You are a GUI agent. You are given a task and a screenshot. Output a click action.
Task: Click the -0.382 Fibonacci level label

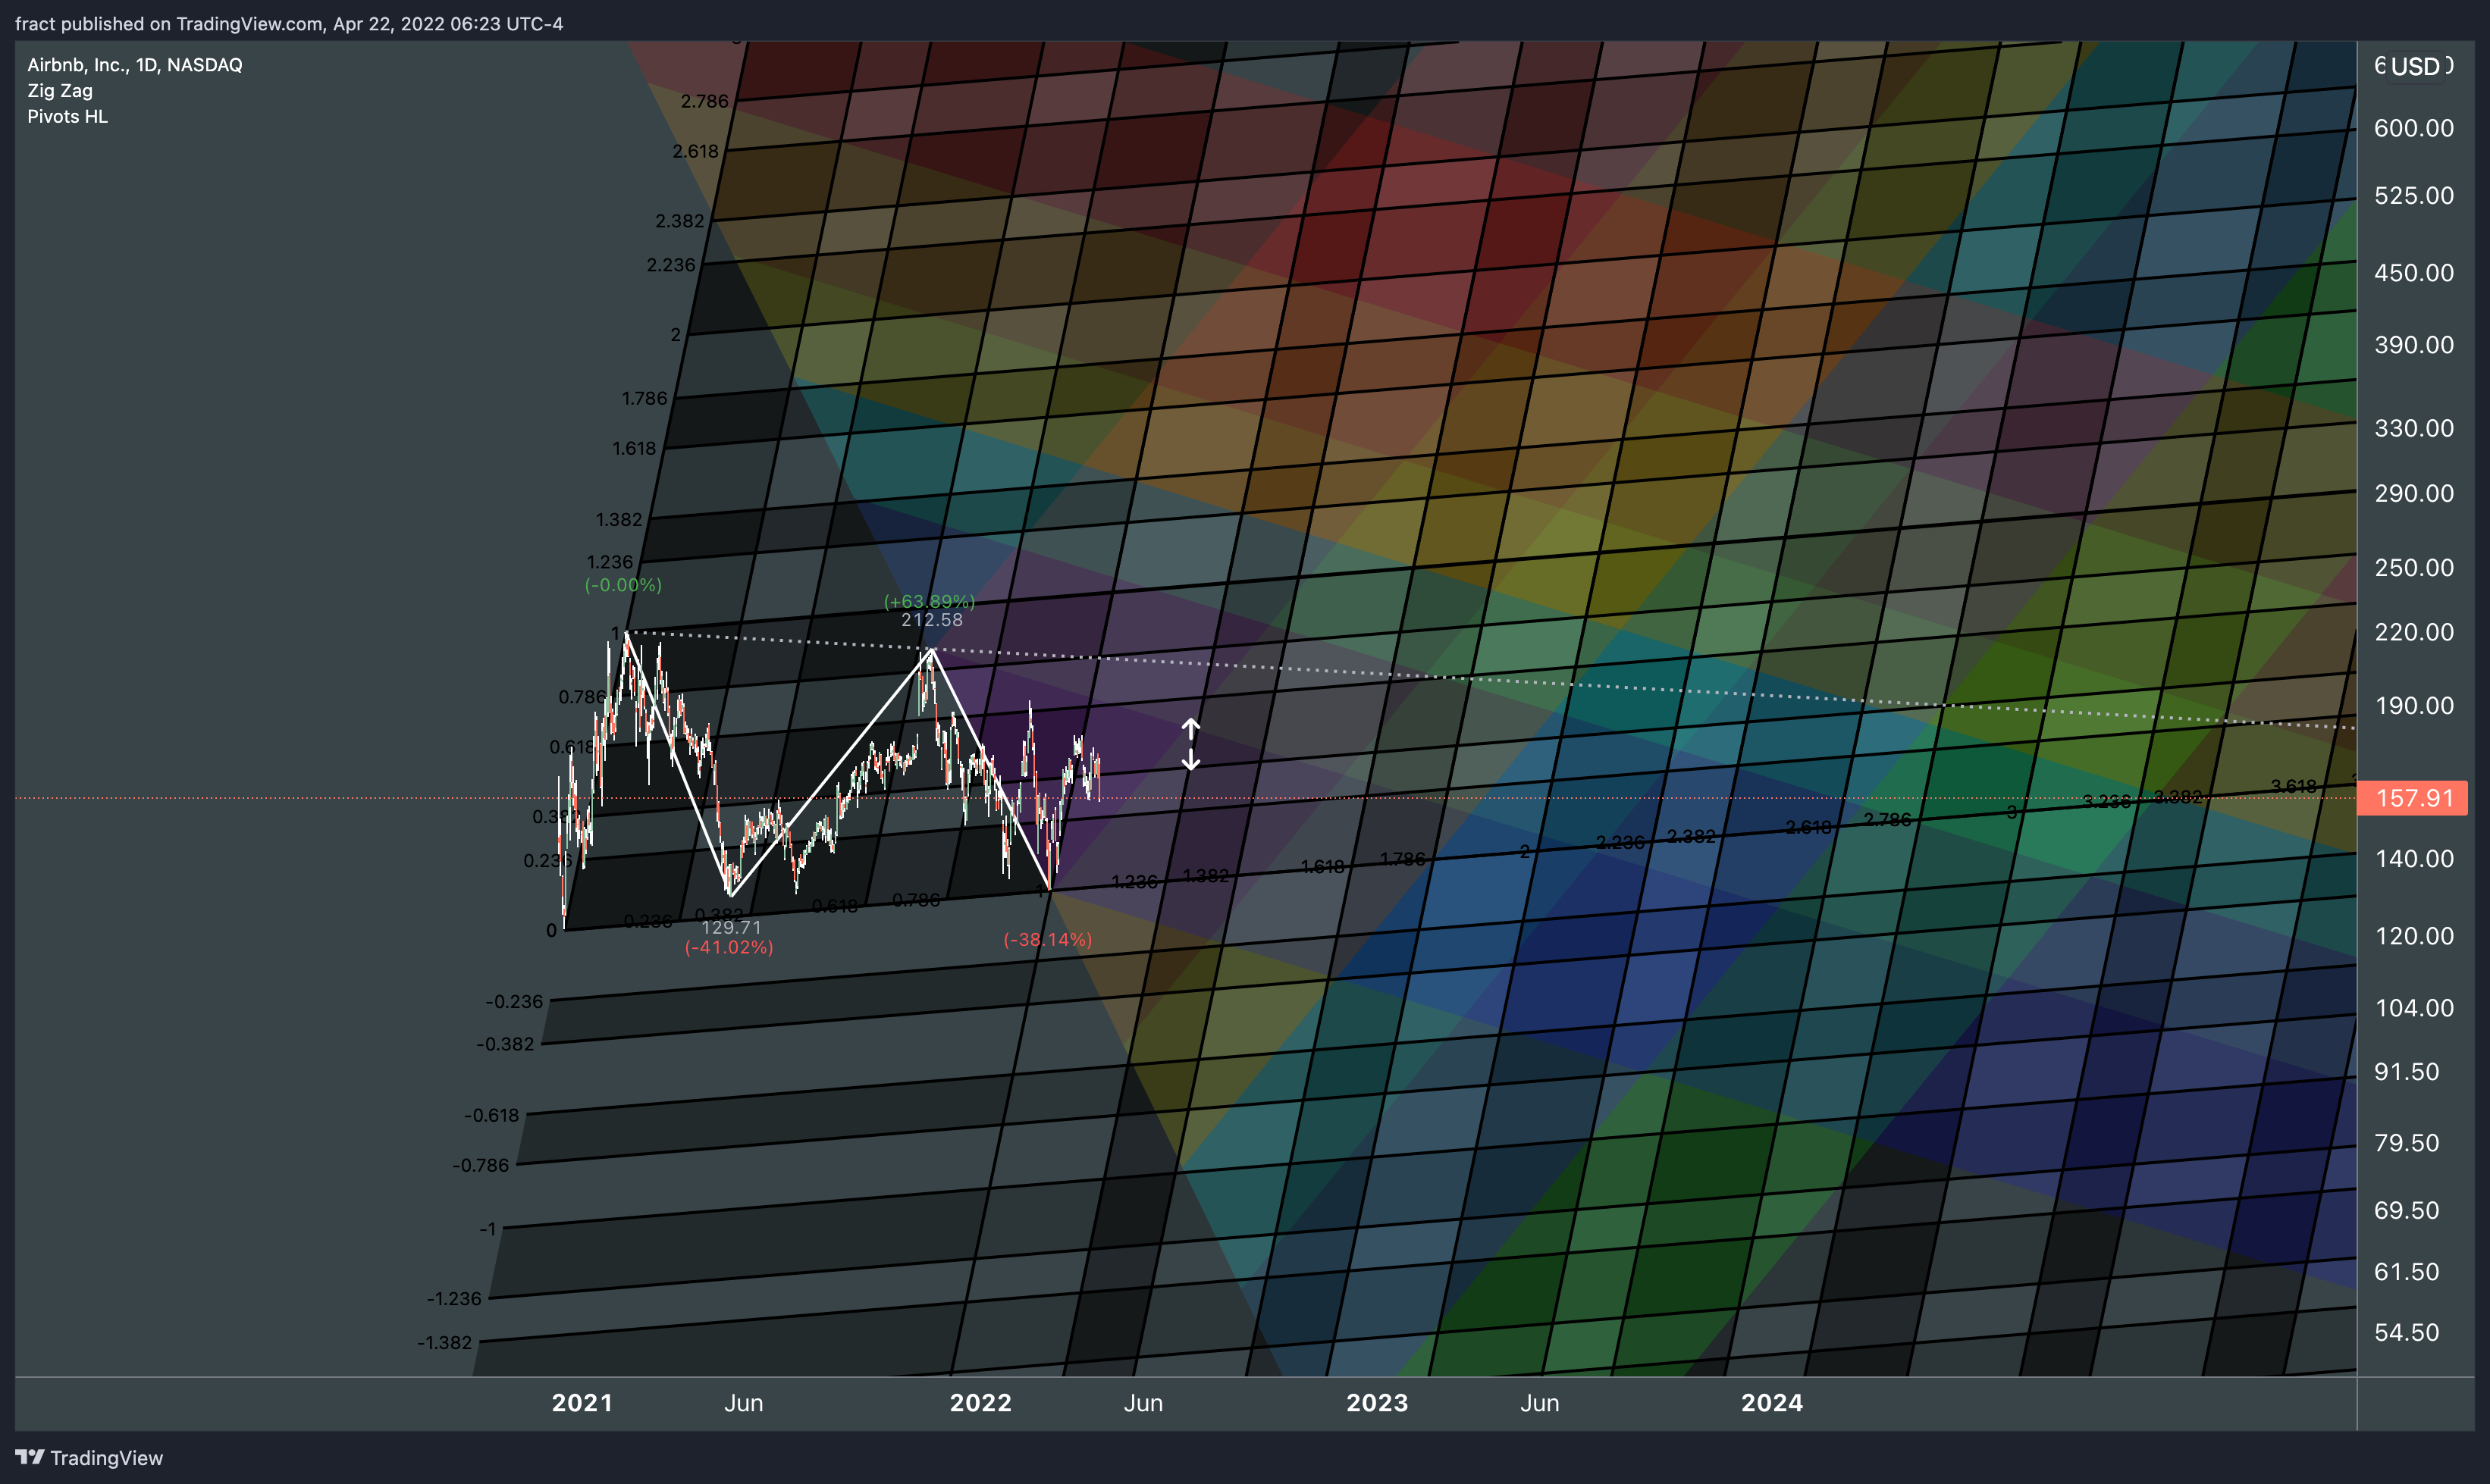[506, 1044]
